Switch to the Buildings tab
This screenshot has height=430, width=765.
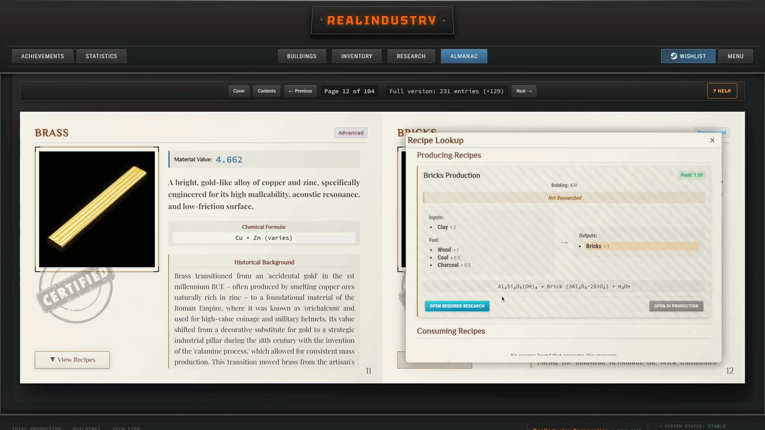(x=302, y=56)
